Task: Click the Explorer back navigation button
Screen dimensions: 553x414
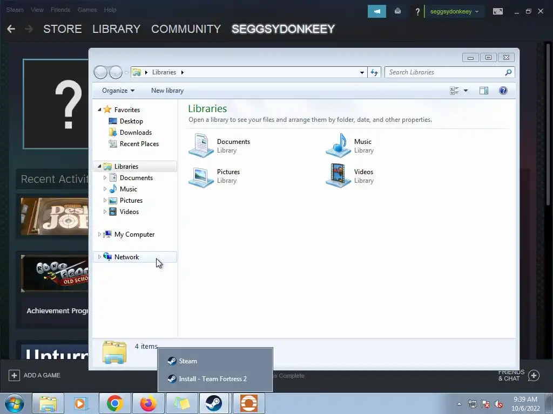Action: click(x=100, y=72)
